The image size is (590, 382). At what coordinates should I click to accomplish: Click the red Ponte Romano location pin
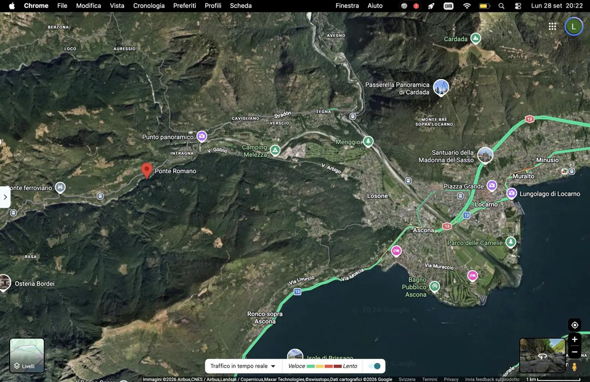click(147, 170)
